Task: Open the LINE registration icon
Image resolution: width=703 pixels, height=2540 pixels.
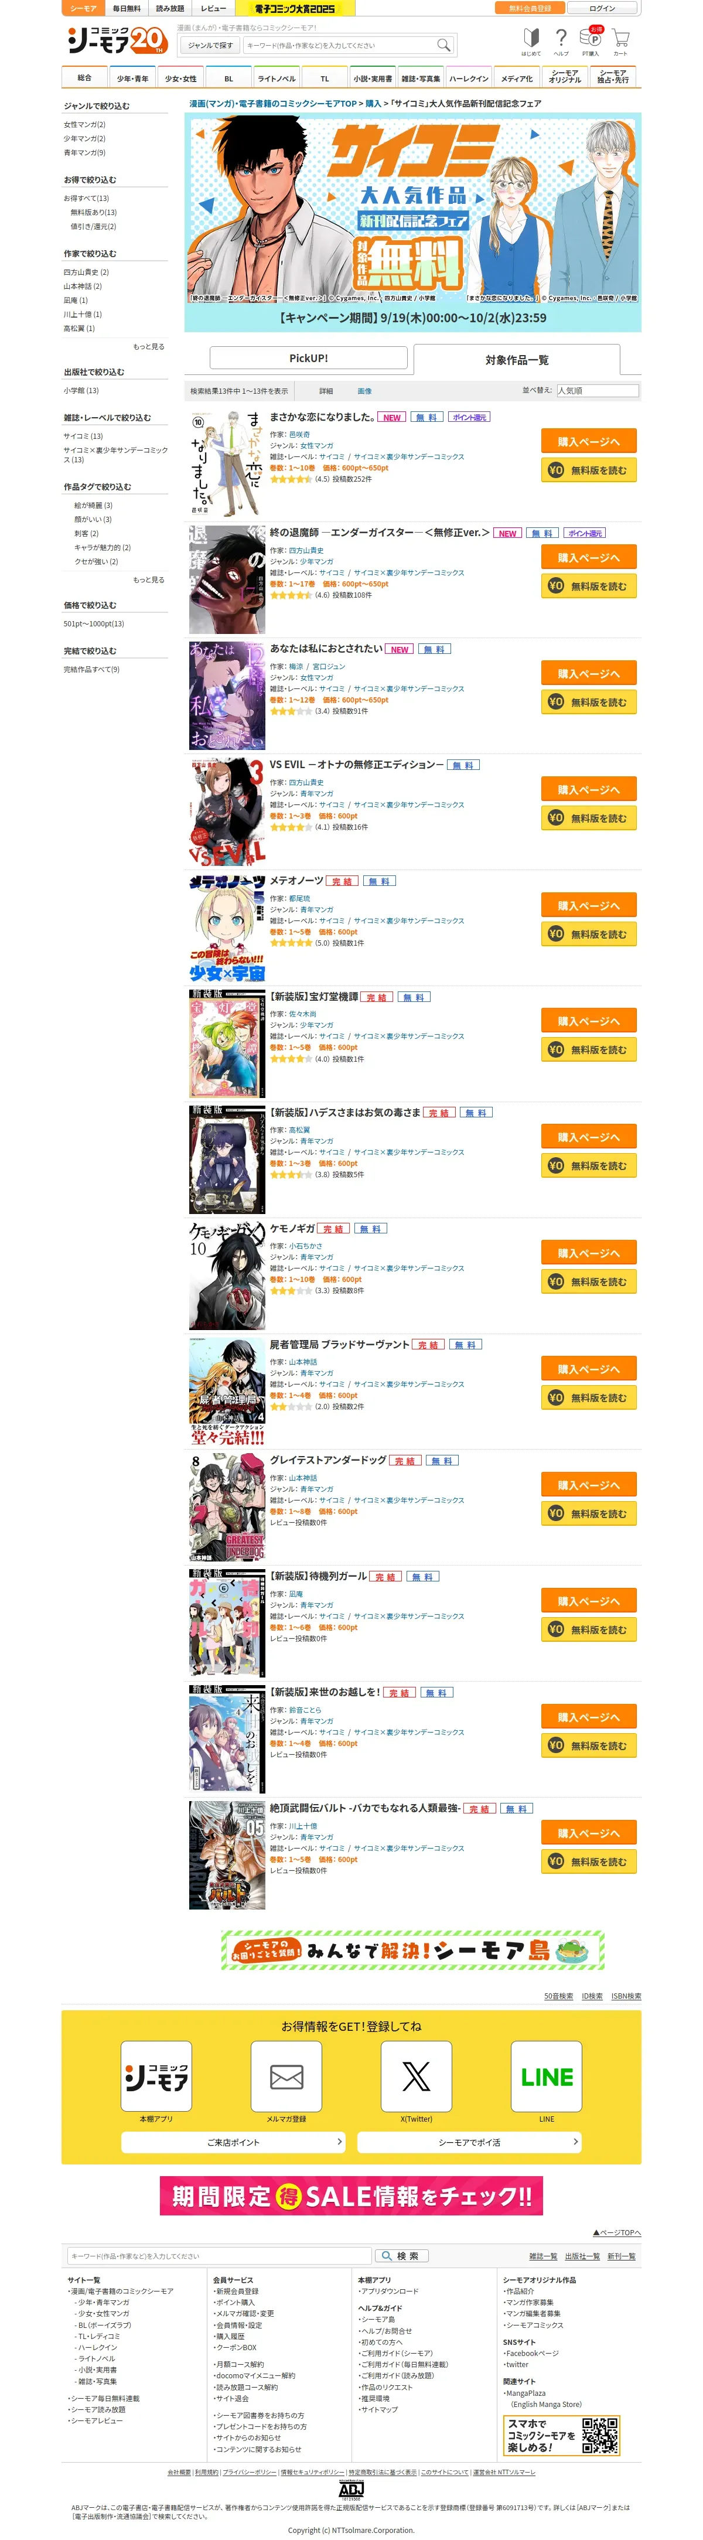Action: [x=546, y=2075]
